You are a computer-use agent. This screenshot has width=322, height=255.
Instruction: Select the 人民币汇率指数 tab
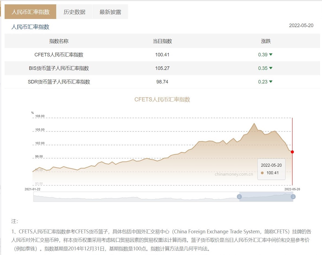coord(31,12)
